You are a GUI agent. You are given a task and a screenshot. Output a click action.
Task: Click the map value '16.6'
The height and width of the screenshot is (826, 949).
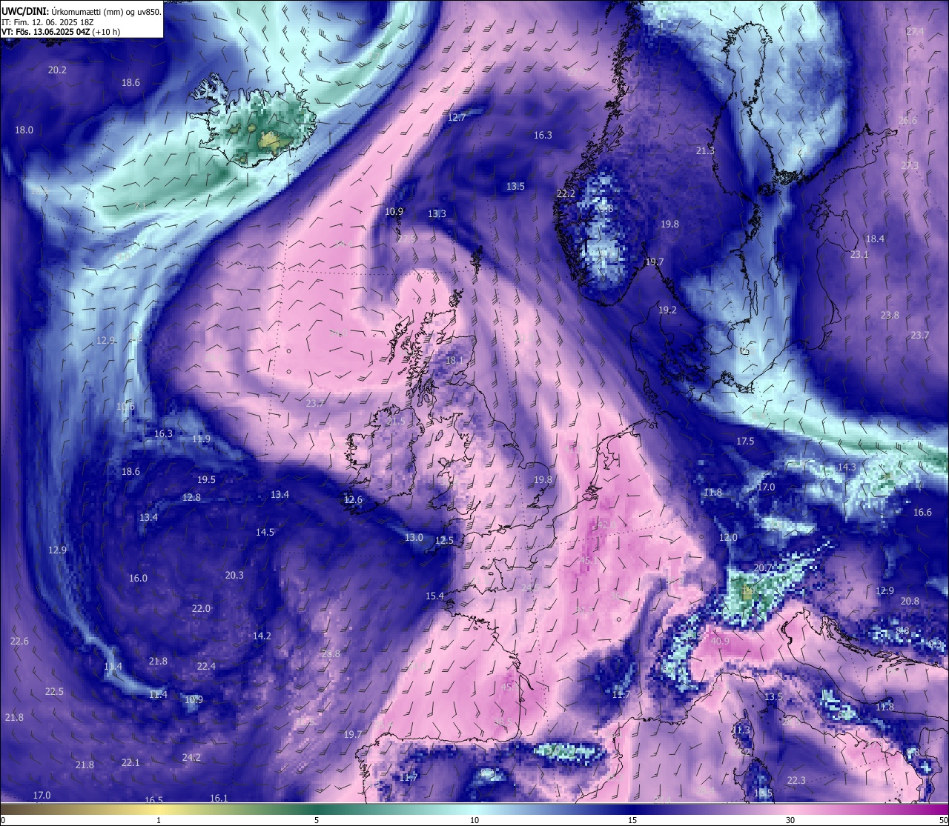click(x=922, y=512)
